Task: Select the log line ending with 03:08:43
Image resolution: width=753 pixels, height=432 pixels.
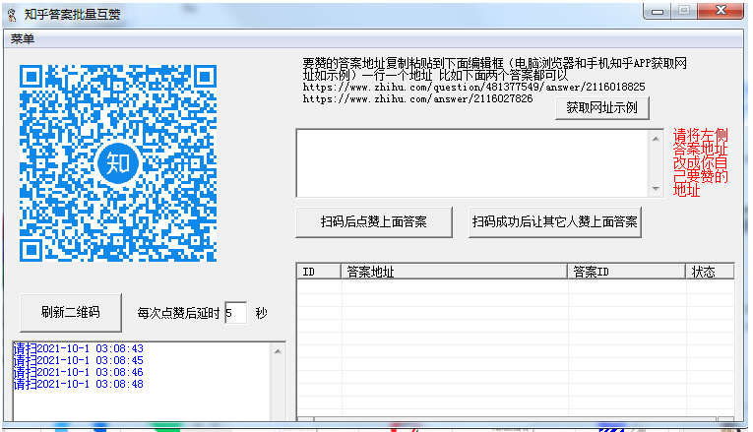Action: click(x=79, y=349)
